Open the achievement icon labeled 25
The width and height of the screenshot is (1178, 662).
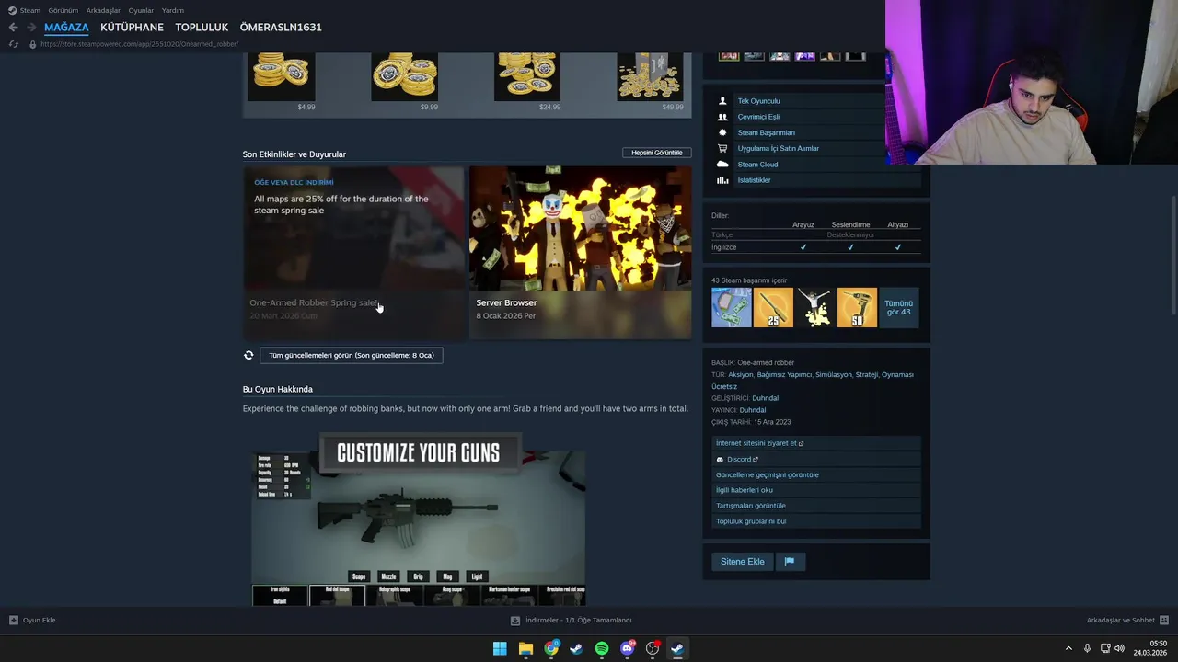[773, 307]
